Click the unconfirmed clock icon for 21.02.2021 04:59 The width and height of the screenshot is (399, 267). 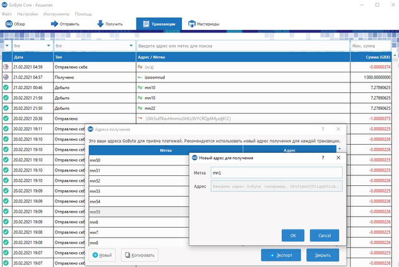6,67
